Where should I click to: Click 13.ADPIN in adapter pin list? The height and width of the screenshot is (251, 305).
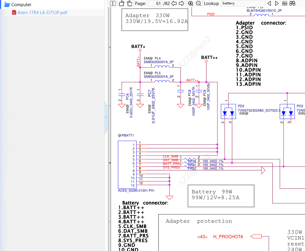[x=248, y=84]
